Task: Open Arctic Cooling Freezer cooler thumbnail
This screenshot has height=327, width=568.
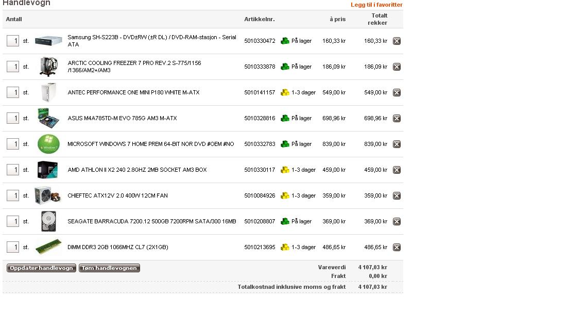Action: pyautogui.click(x=48, y=67)
